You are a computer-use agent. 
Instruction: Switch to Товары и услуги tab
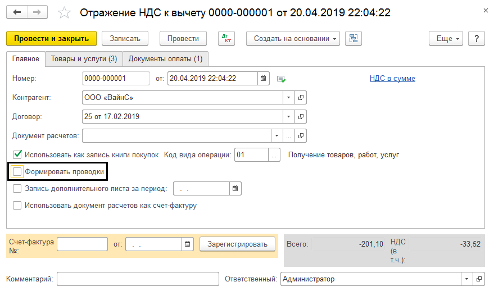pyautogui.click(x=84, y=59)
